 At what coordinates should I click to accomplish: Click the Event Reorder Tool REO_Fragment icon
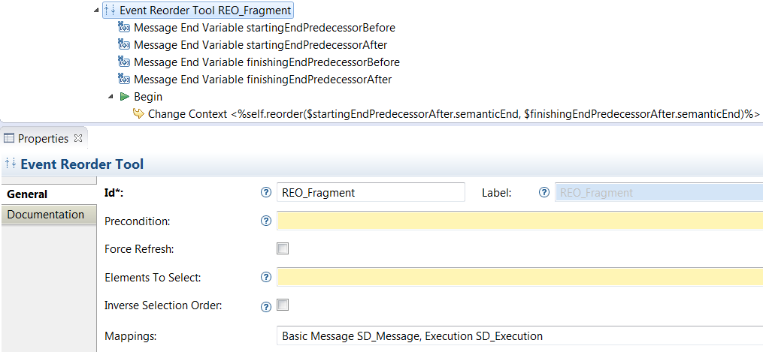pyautogui.click(x=111, y=11)
